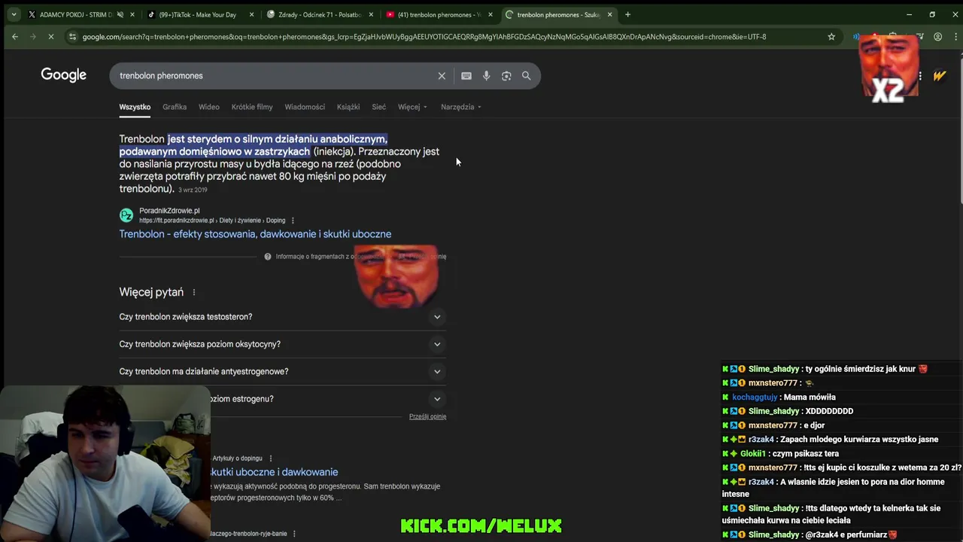This screenshot has height=542, width=963.
Task: Select the Wszystko results tab
Action: click(x=135, y=107)
